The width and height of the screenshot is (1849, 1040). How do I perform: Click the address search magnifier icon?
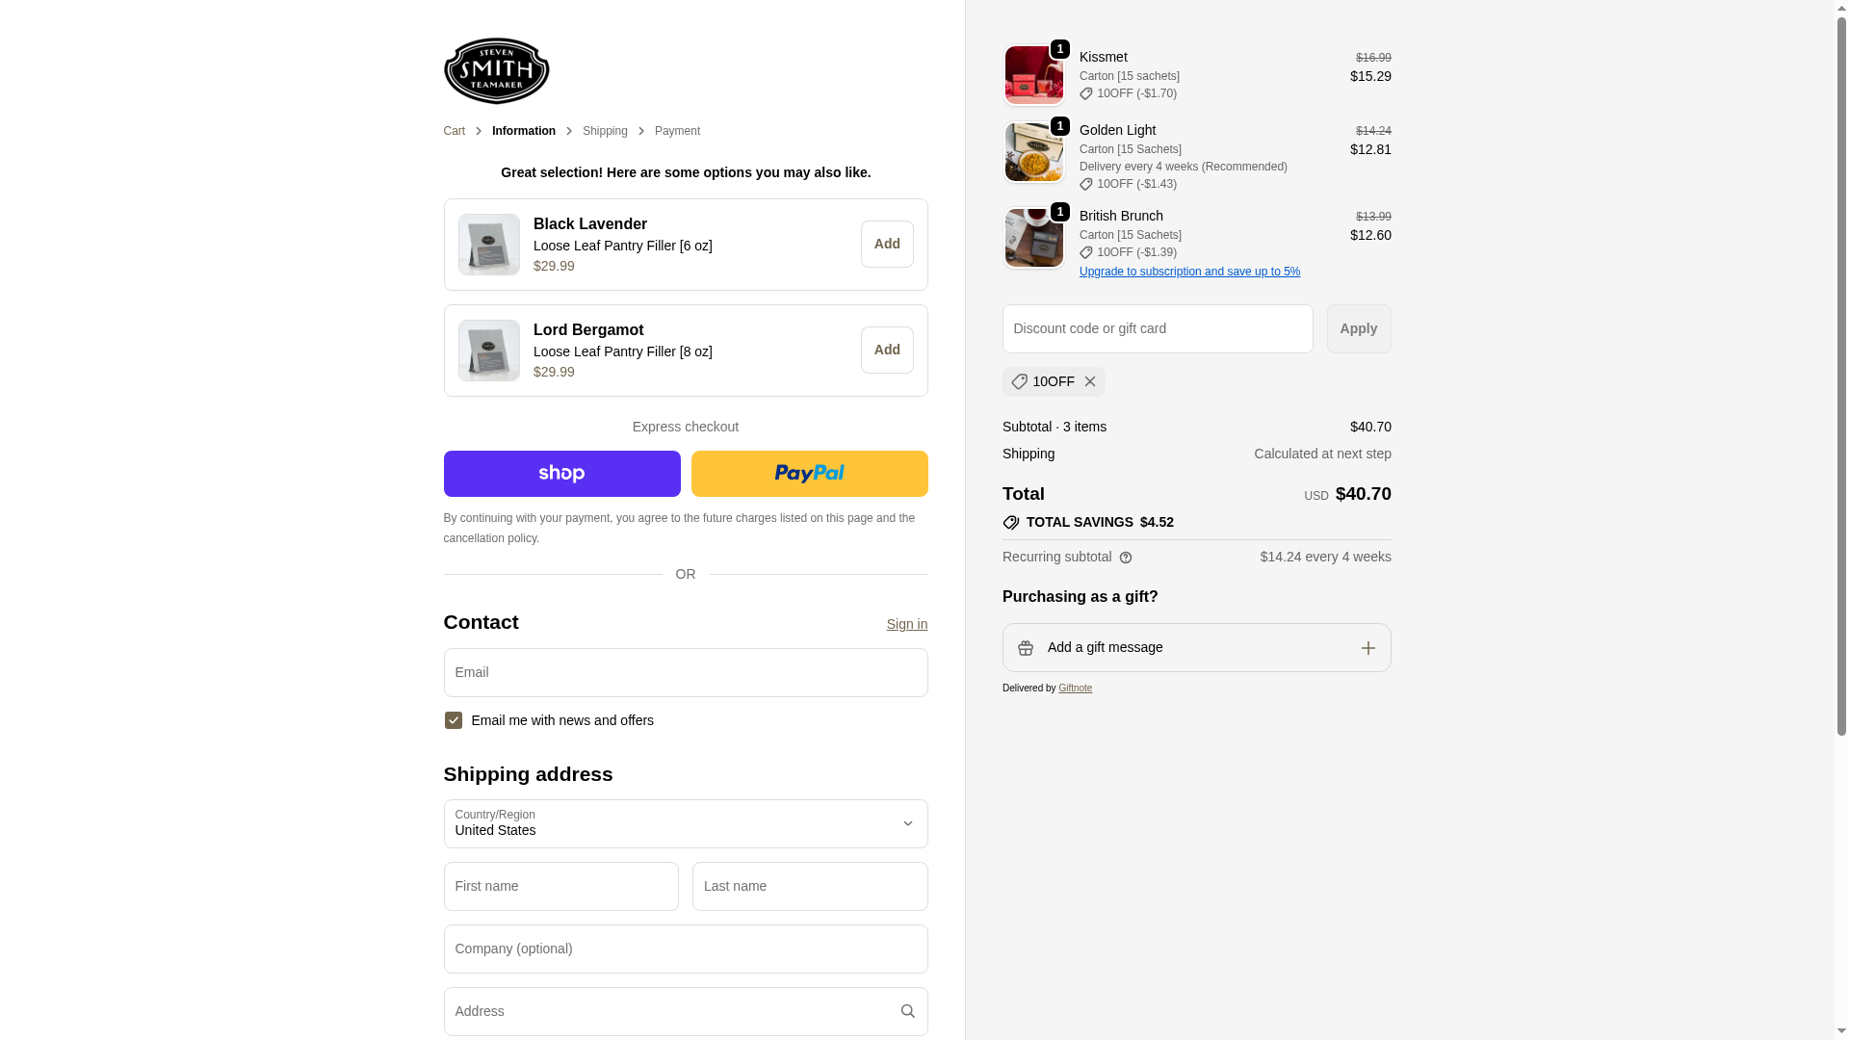point(907,1011)
